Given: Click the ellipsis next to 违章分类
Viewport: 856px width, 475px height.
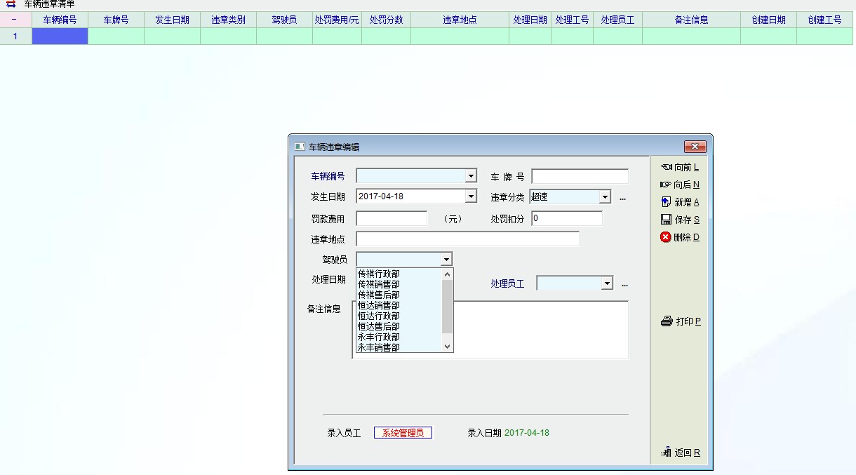Looking at the screenshot, I should coord(622,198).
